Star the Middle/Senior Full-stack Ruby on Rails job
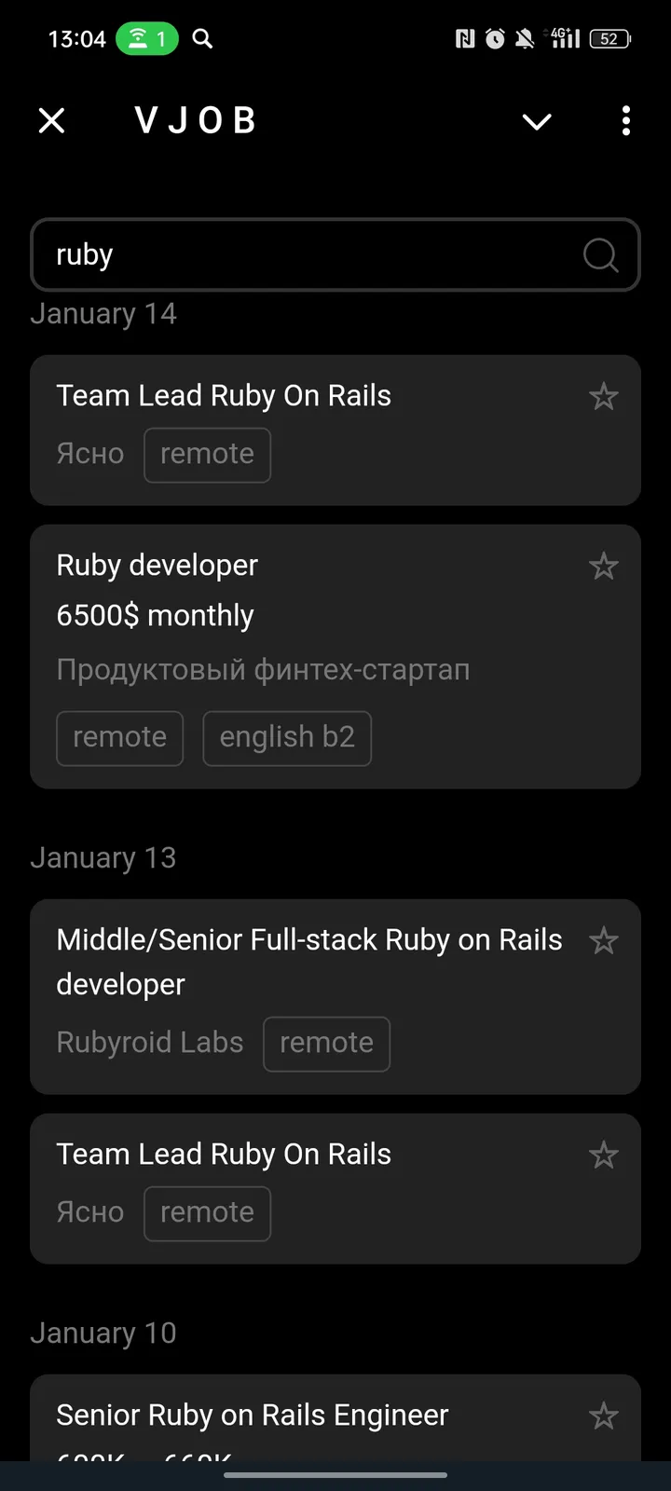This screenshot has height=1491, width=671. coord(604,941)
